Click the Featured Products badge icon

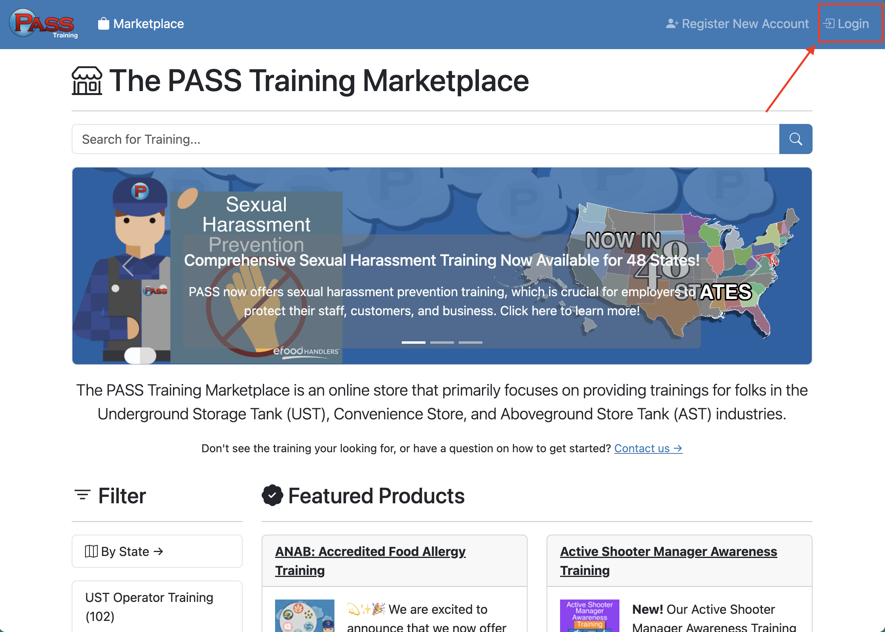click(272, 495)
